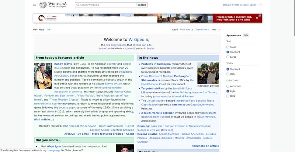This screenshot has height=152, width=295.
Task: Open the three-dots personal tools menu
Action: coord(260,5)
